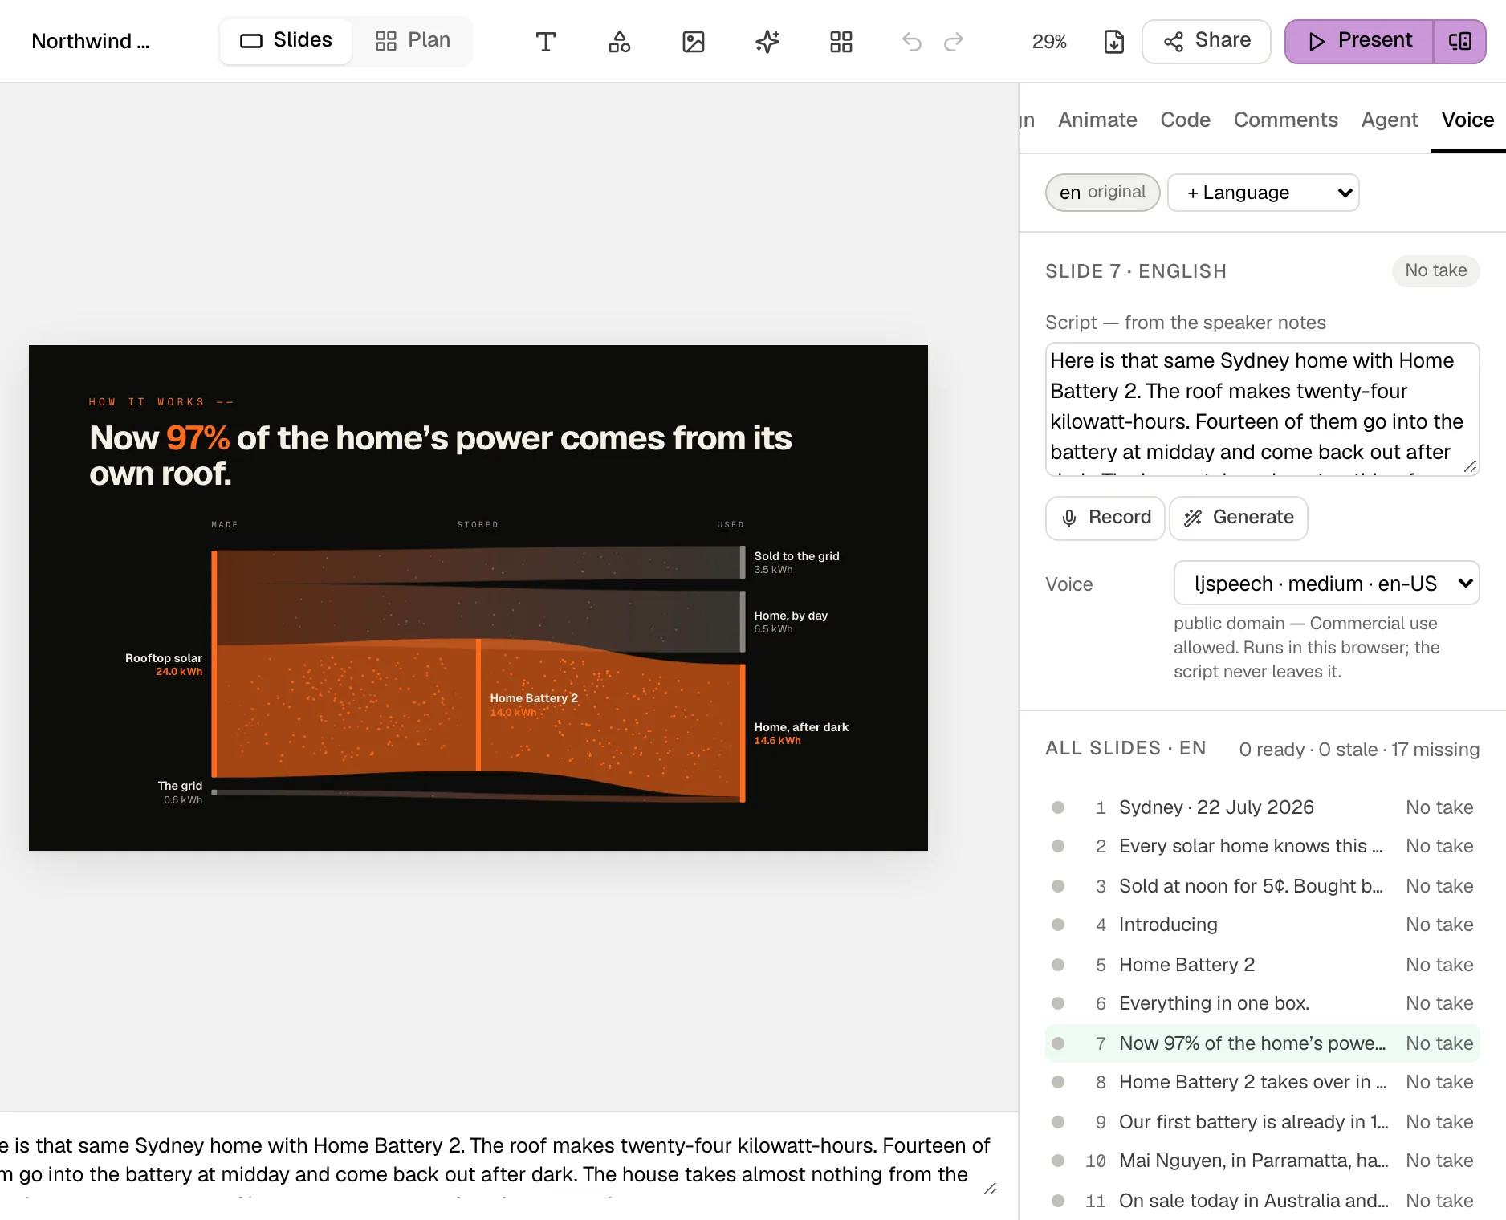Click the Insert image icon
Viewport: 1506px width, 1220px height.
(694, 41)
